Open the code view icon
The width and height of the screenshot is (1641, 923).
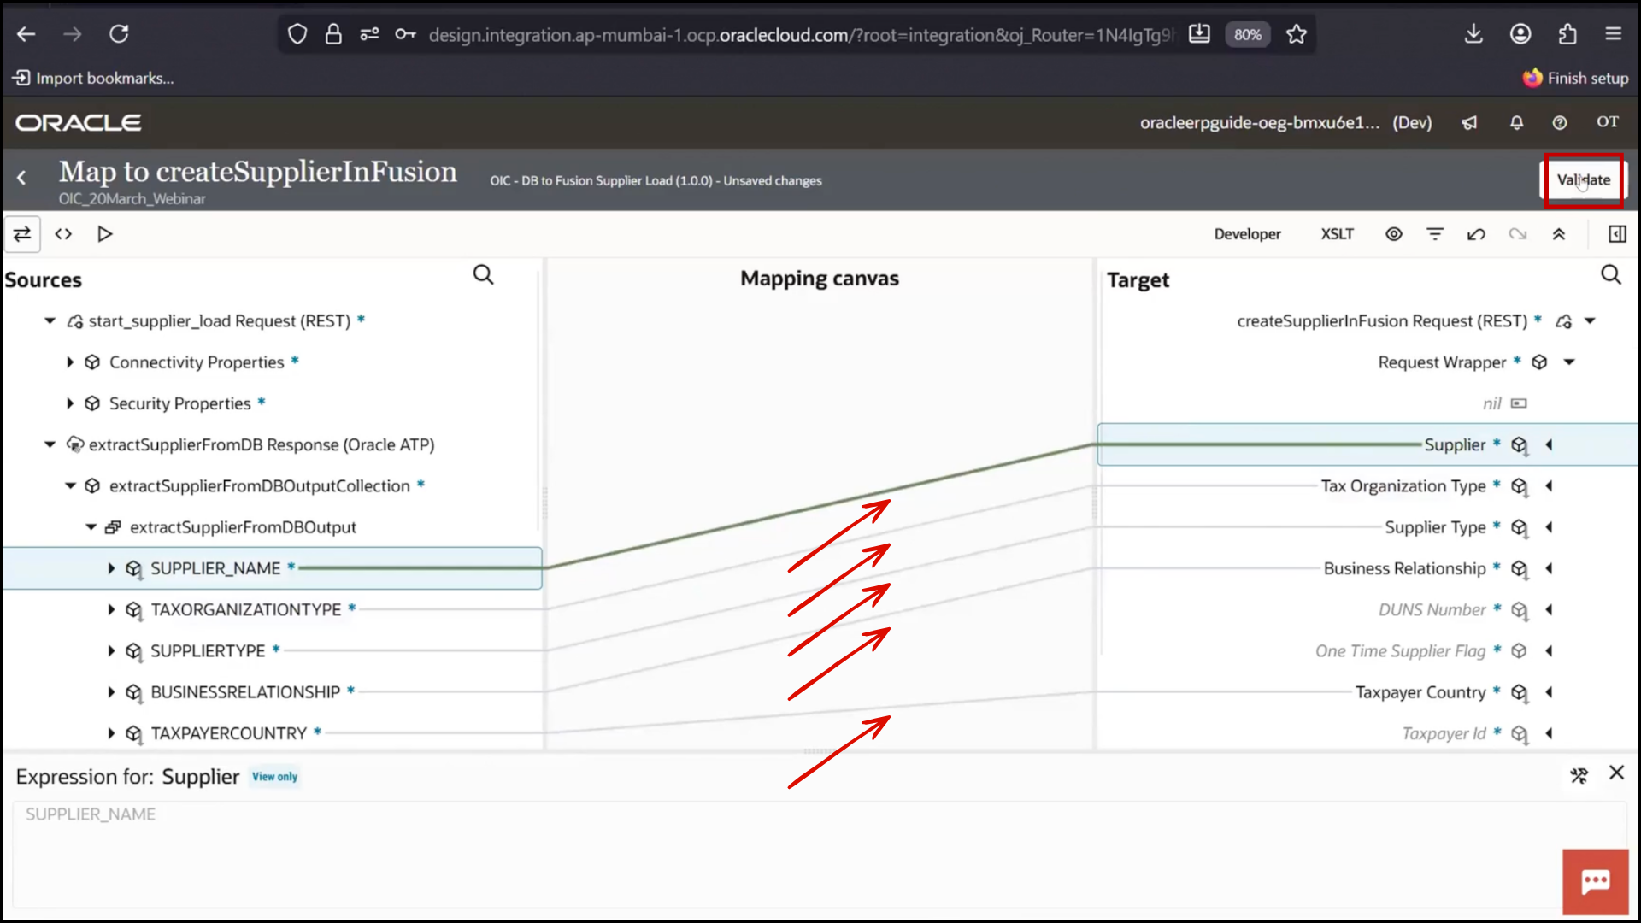63,234
